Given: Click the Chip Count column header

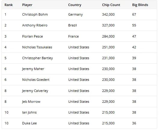Looking at the screenshot, I should [111, 5].
